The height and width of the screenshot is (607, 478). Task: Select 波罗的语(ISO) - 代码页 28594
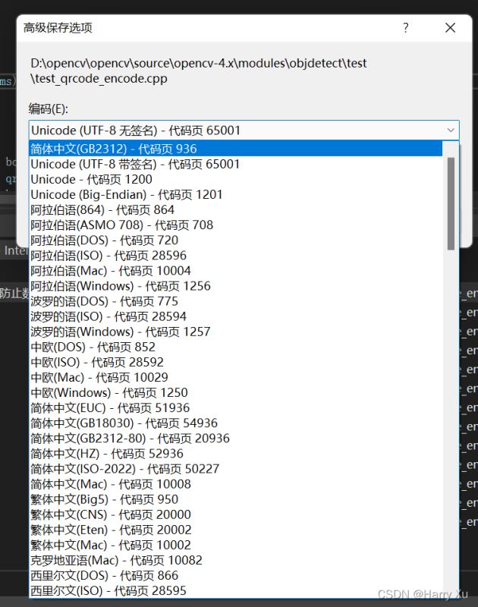tap(108, 316)
